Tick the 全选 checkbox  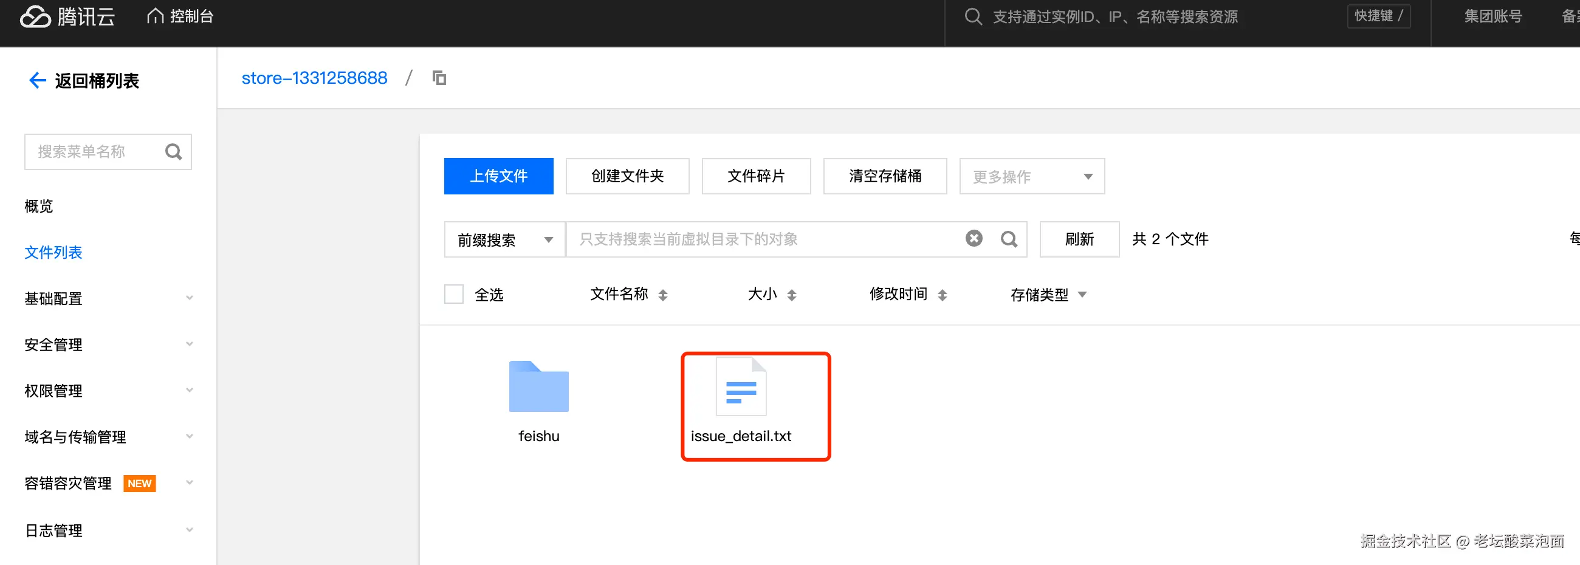pos(454,295)
